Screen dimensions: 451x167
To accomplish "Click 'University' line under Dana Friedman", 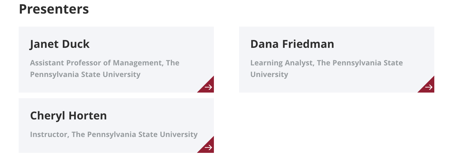I will [269, 74].
